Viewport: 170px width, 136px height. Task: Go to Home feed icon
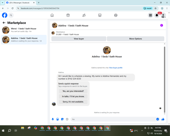[x=52, y=15]
